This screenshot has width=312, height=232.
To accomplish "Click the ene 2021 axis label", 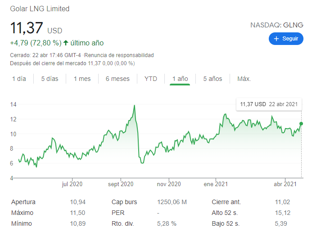I will pos(216,184).
